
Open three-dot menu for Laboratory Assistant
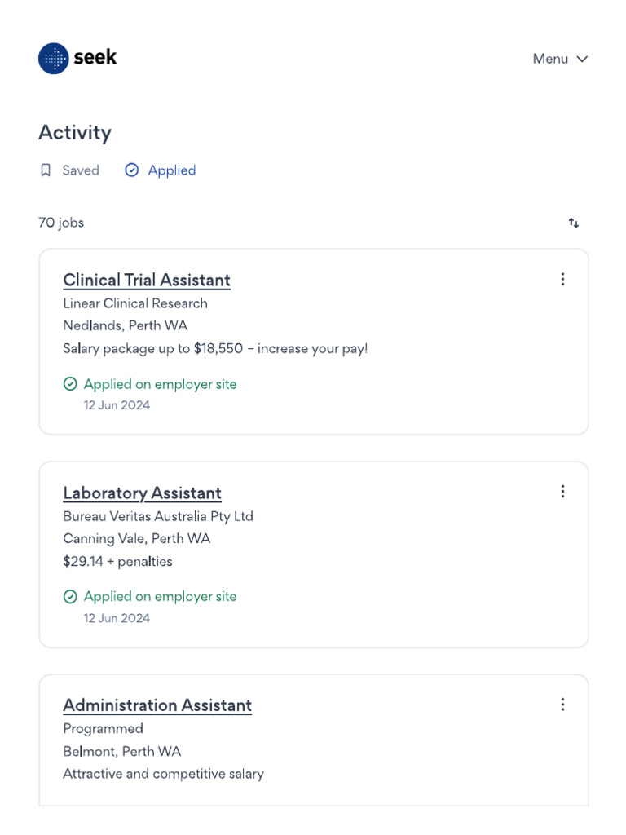point(562,492)
